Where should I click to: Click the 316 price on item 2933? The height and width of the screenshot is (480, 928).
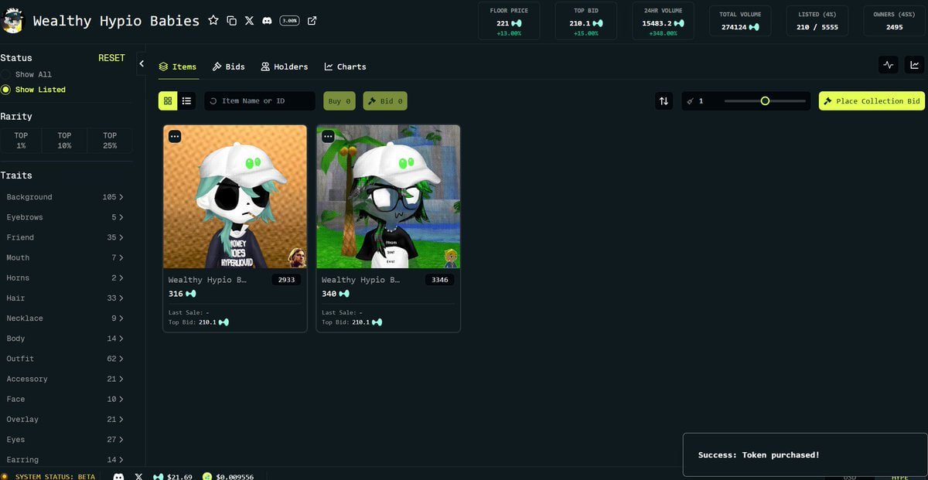pyautogui.click(x=182, y=294)
